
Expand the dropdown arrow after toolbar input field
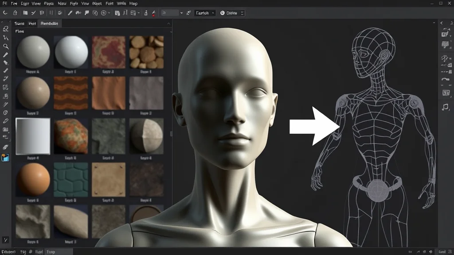(181, 13)
